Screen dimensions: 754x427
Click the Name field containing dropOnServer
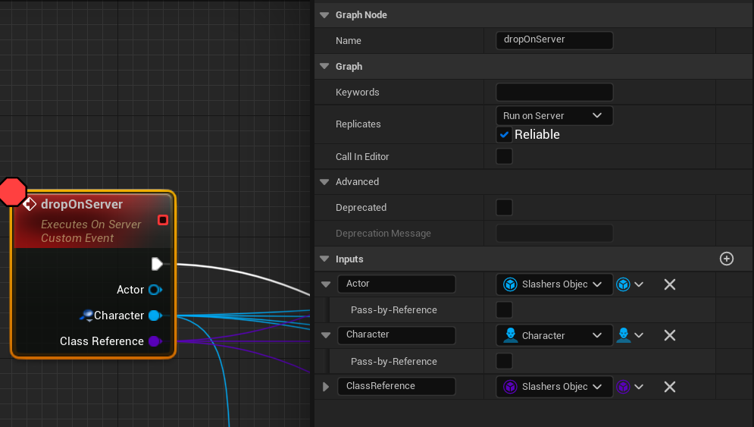555,40
